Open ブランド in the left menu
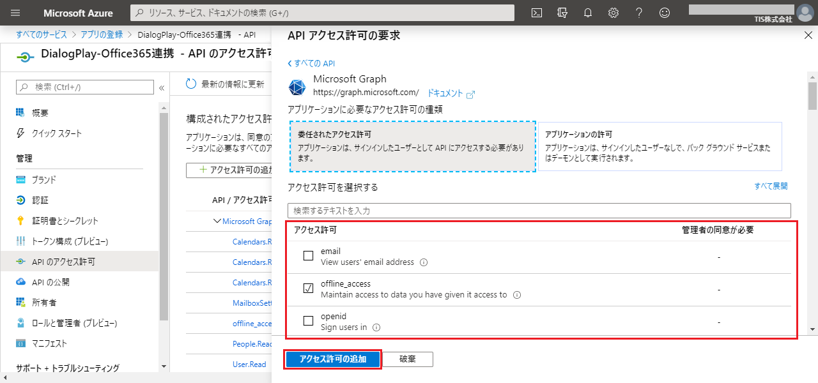The width and height of the screenshot is (818, 383). pyautogui.click(x=43, y=179)
